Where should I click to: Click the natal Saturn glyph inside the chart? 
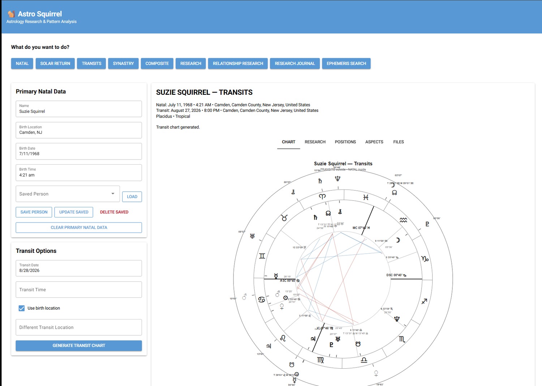point(315,217)
